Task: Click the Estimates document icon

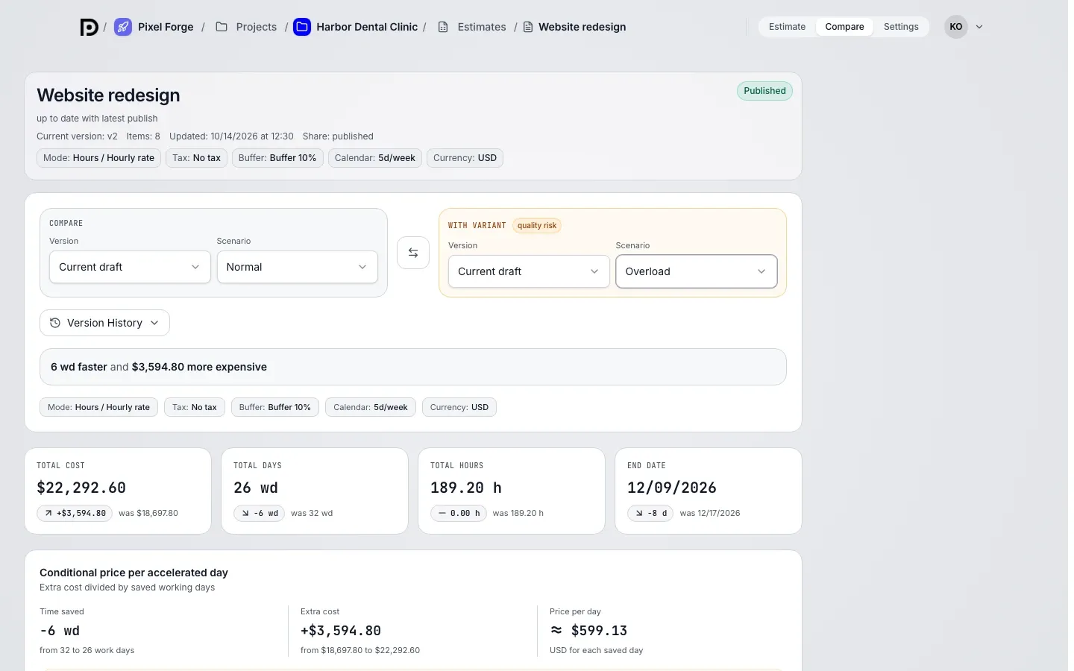Action: (443, 27)
